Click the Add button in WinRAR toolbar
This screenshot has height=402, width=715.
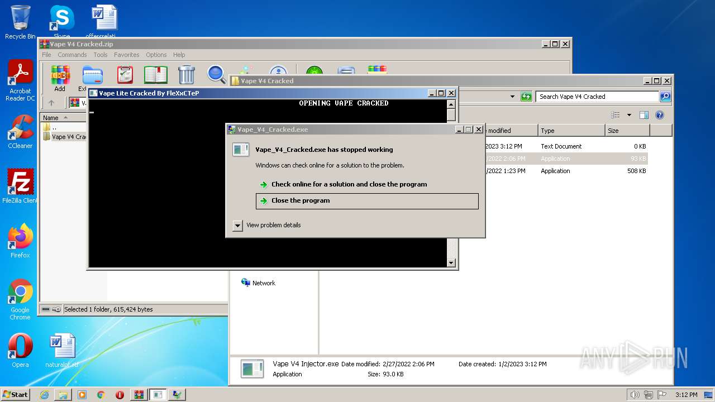pos(60,79)
